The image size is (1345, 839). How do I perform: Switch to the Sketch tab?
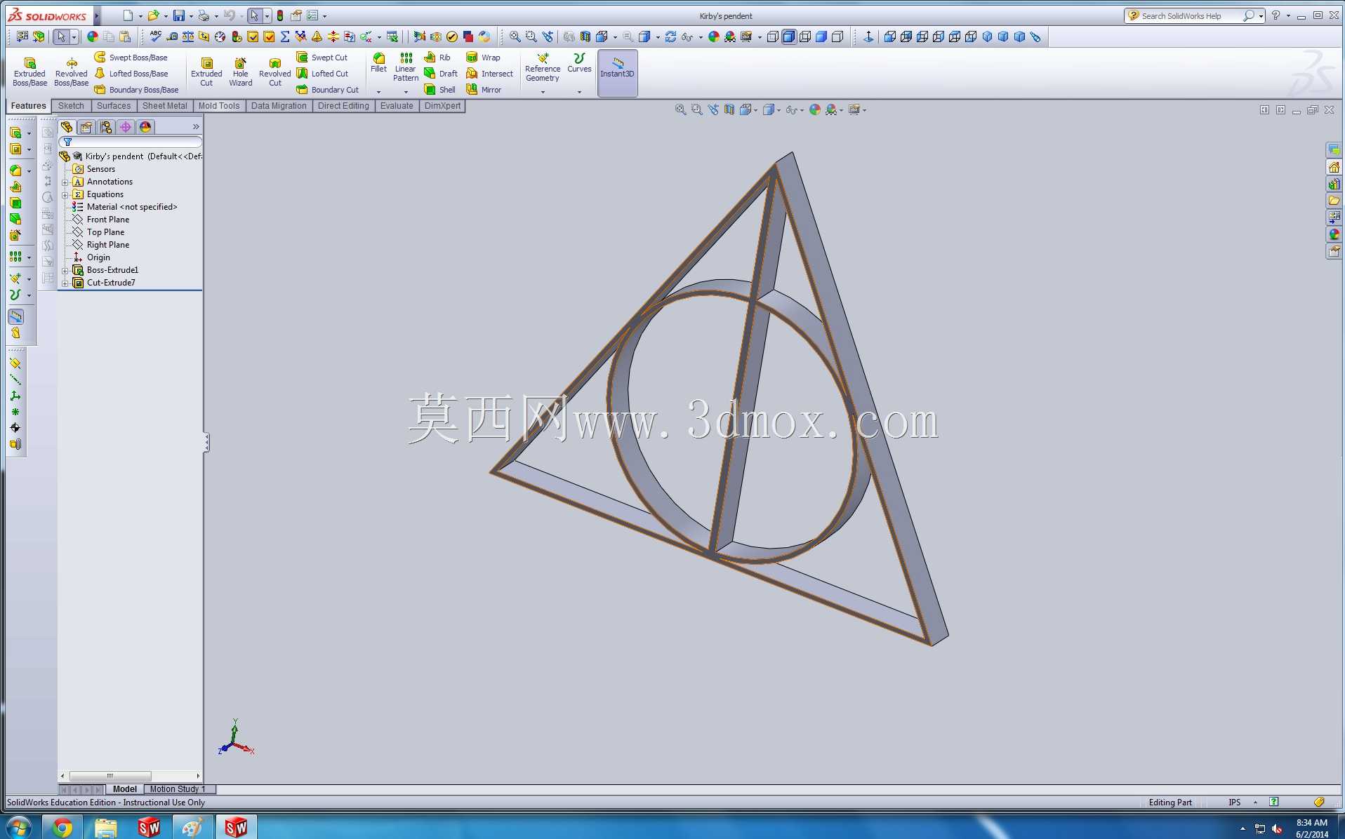(x=71, y=106)
